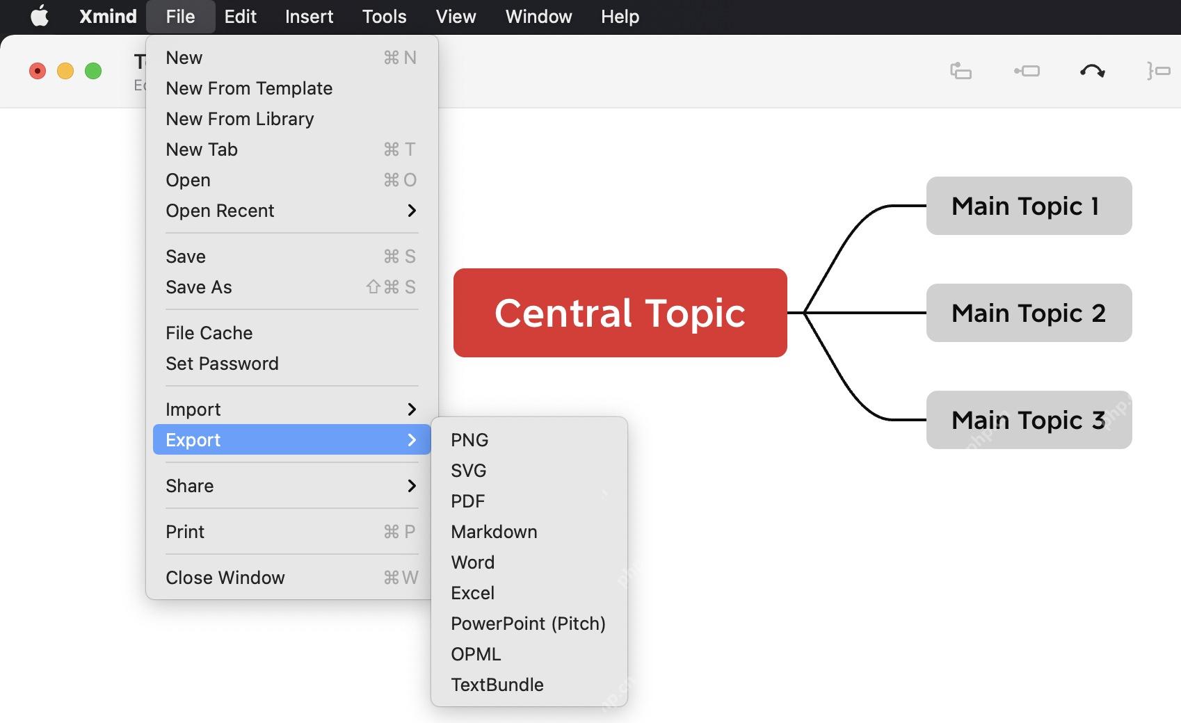This screenshot has height=723, width=1181.
Task: Open the View menu
Action: click(x=456, y=16)
